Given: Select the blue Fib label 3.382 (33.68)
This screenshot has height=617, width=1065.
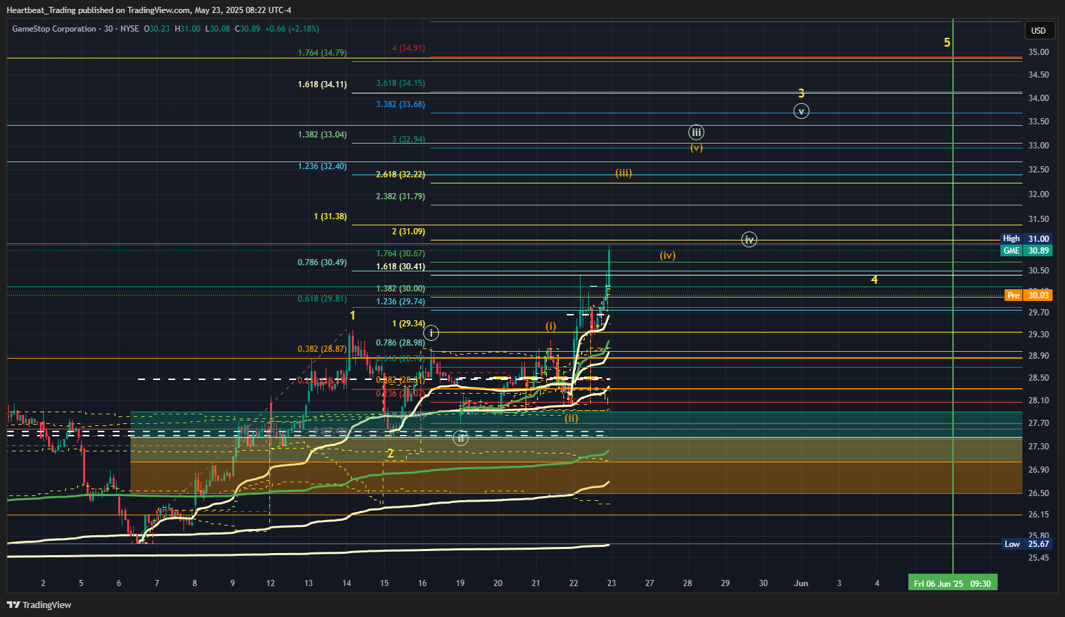Looking at the screenshot, I should pos(401,104).
